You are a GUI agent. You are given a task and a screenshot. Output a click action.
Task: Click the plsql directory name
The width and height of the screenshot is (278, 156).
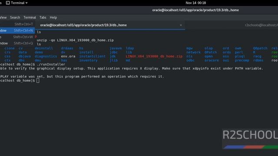[240, 56]
